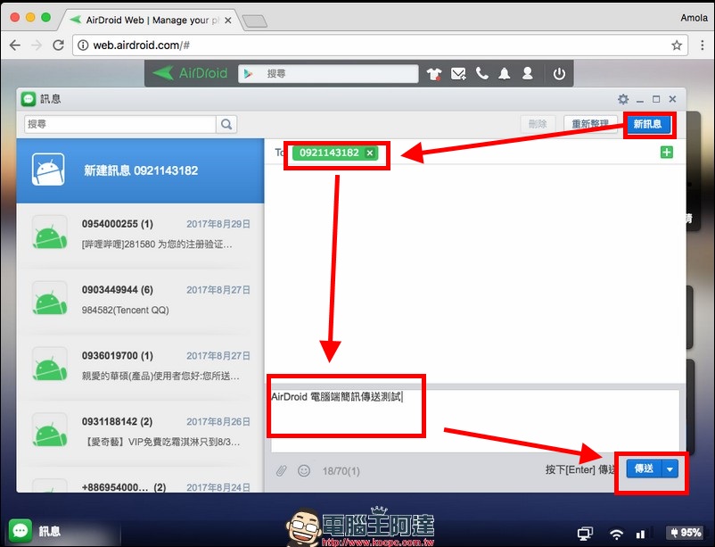This screenshot has height=547, width=715.
Task: Click the Google Play icon in search bar
Action: [248, 73]
